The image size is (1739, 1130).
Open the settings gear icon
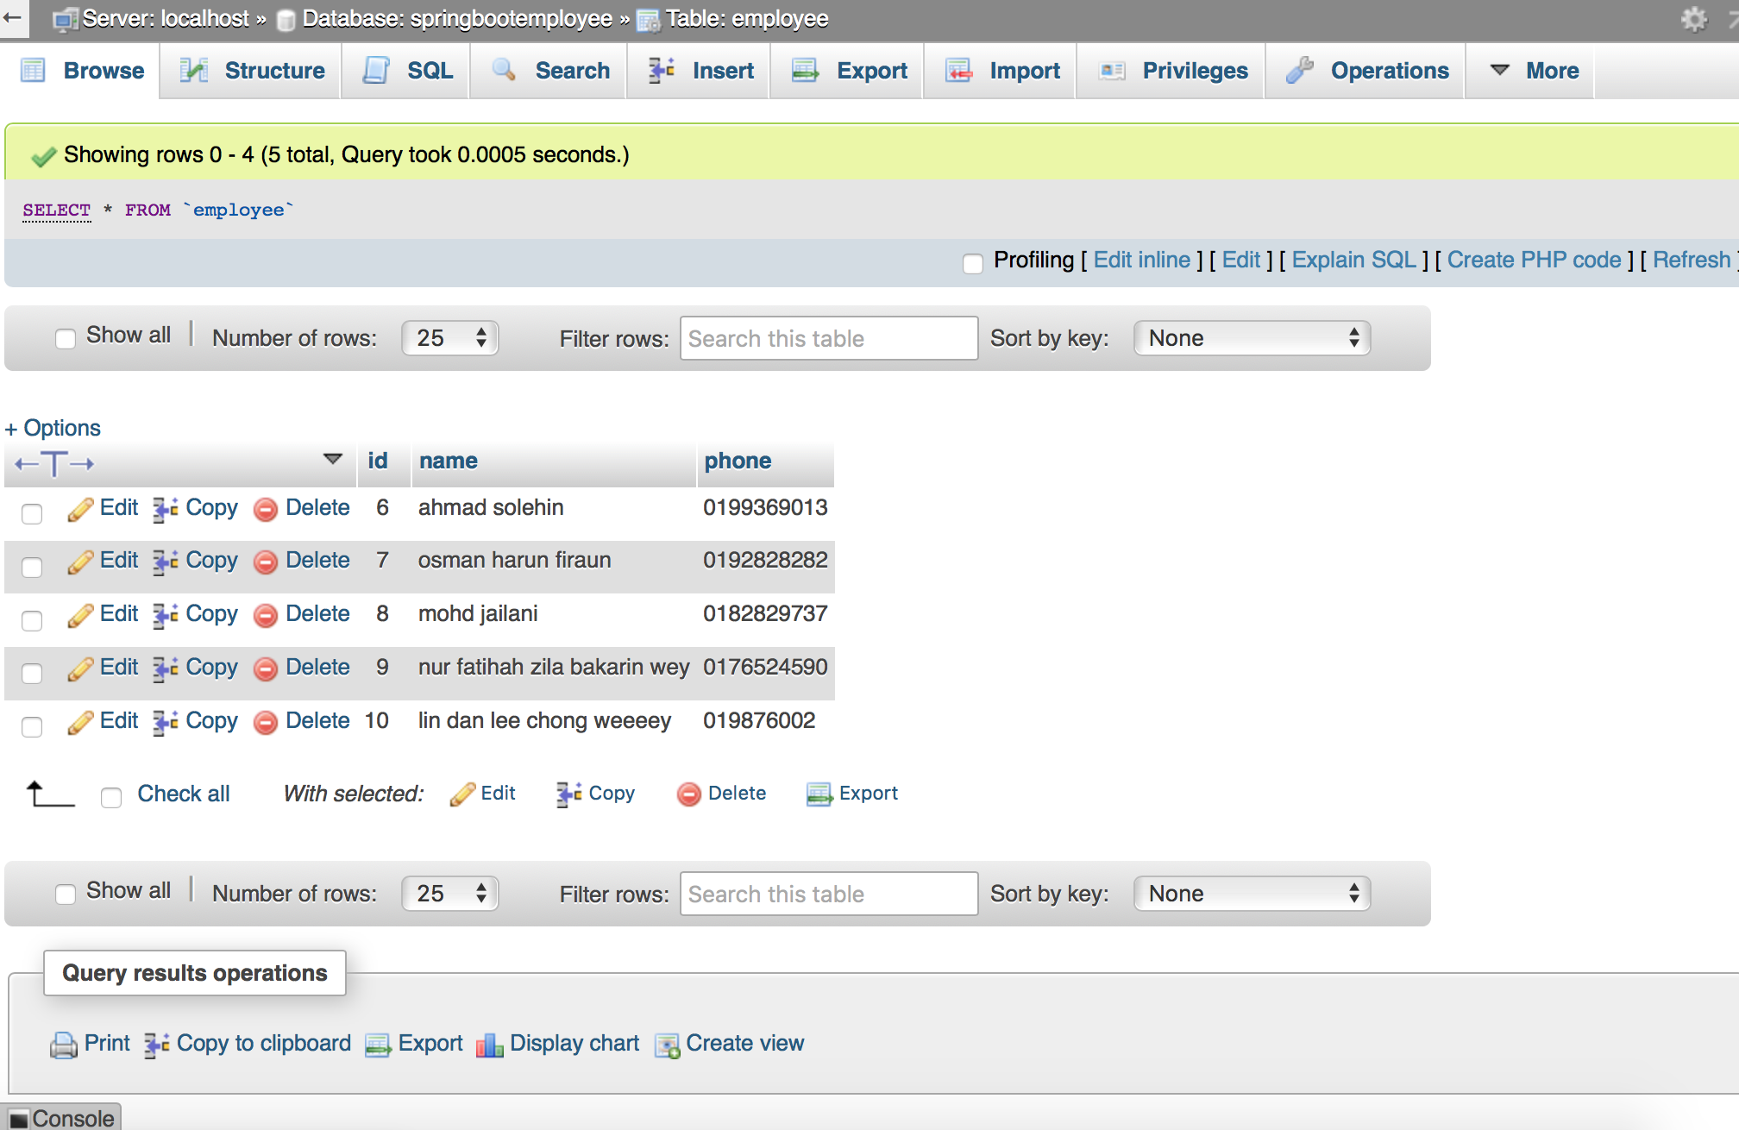click(x=1692, y=17)
